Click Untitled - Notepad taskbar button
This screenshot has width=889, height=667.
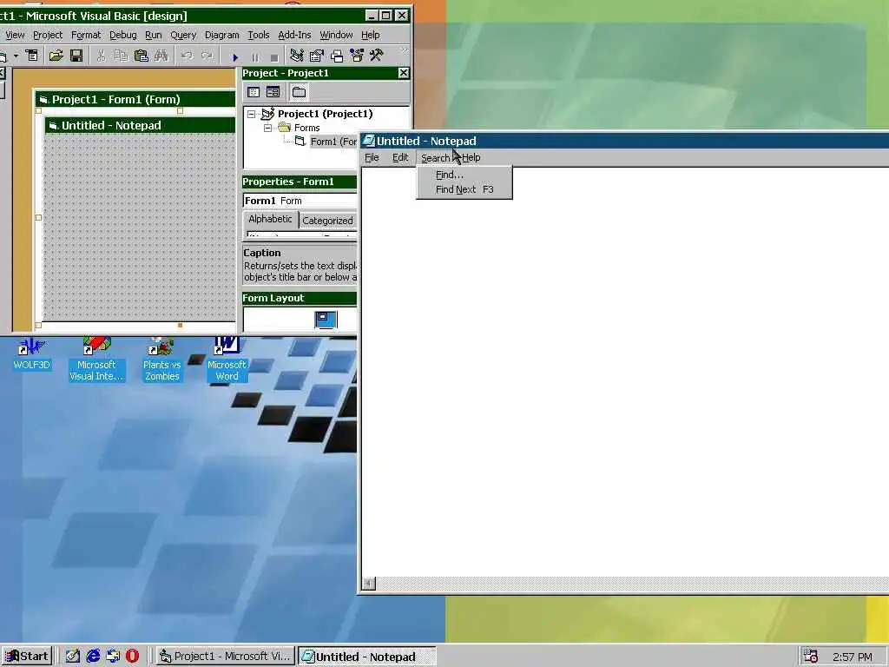pyautogui.click(x=367, y=657)
